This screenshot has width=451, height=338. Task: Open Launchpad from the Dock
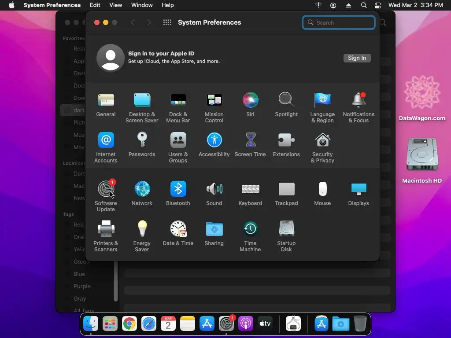click(110, 323)
